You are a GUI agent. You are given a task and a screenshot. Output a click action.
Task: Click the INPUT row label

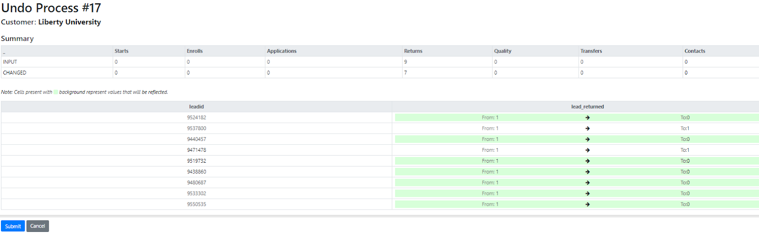coord(10,62)
